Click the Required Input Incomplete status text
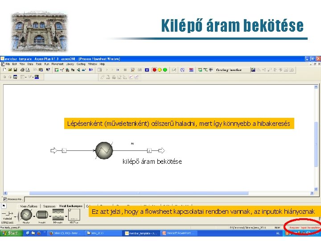 coord(305,228)
